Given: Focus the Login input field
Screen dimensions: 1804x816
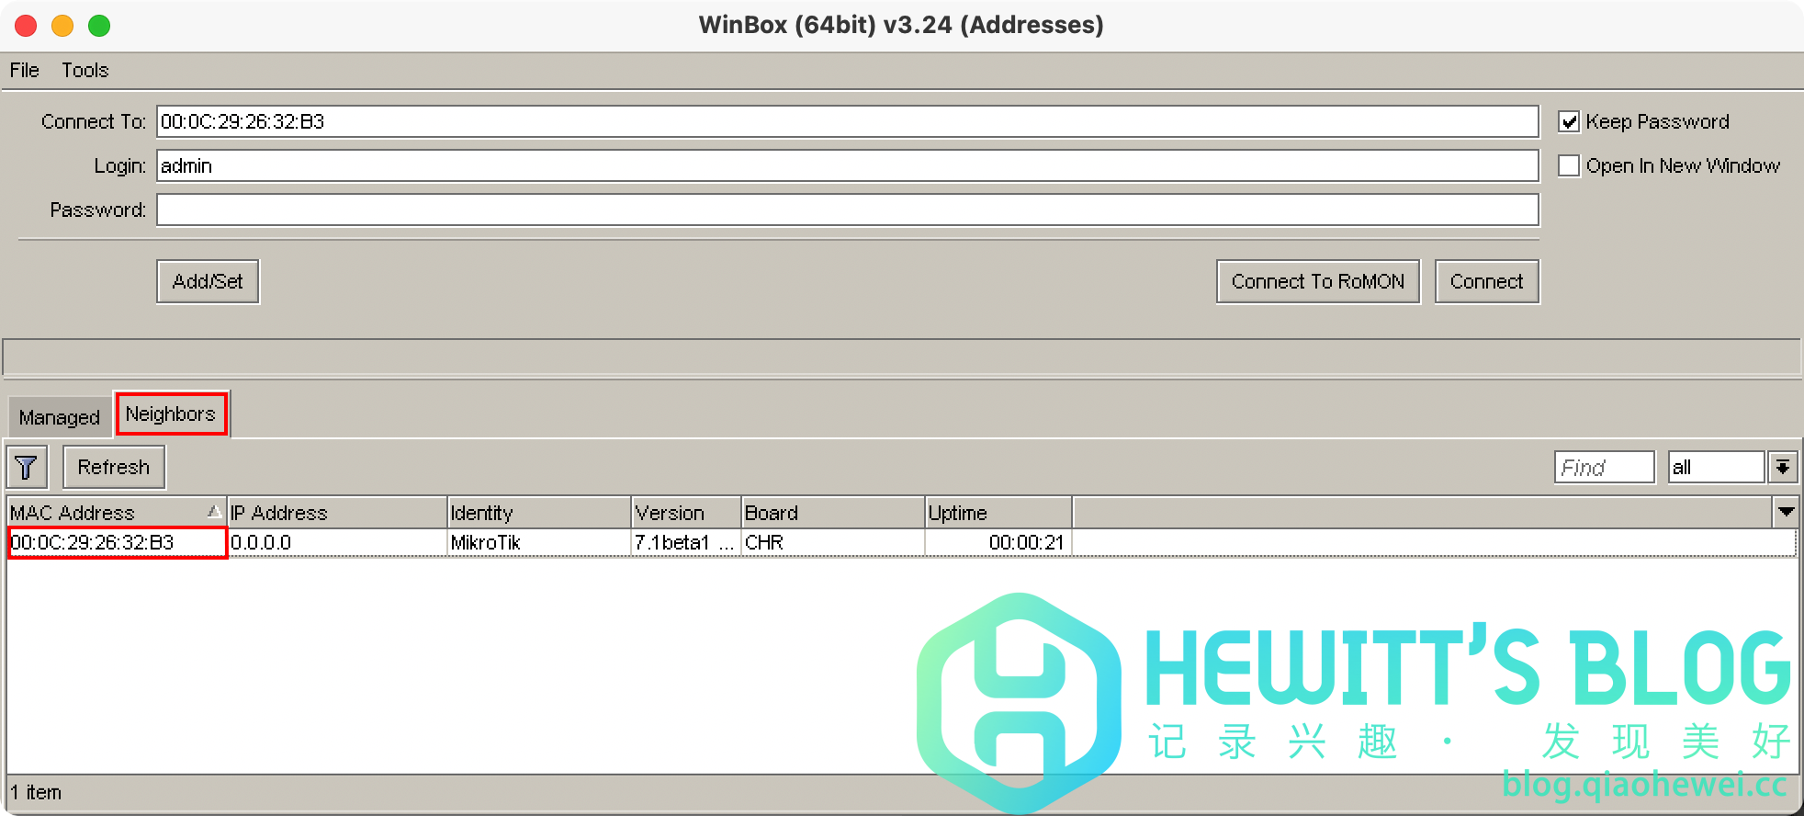Looking at the screenshot, I should point(848,165).
